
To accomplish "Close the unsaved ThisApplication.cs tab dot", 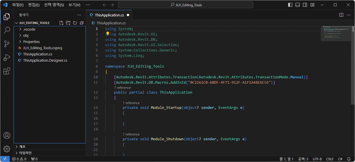I will pyautogui.click(x=128, y=15).
